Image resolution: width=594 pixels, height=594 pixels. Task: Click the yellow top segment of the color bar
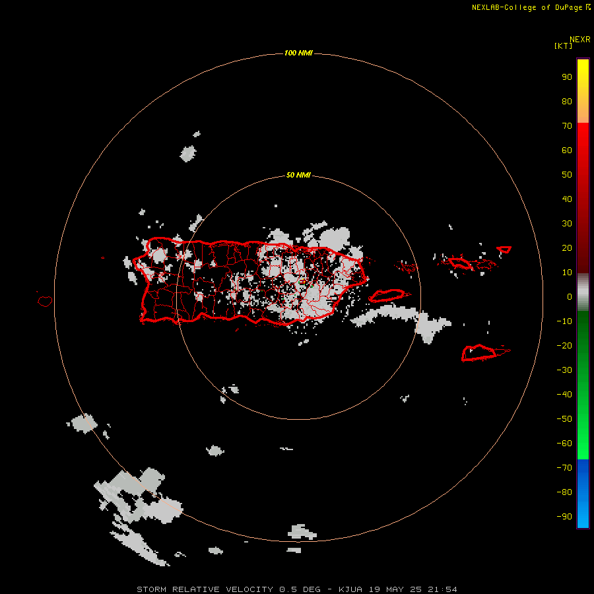pyautogui.click(x=583, y=91)
